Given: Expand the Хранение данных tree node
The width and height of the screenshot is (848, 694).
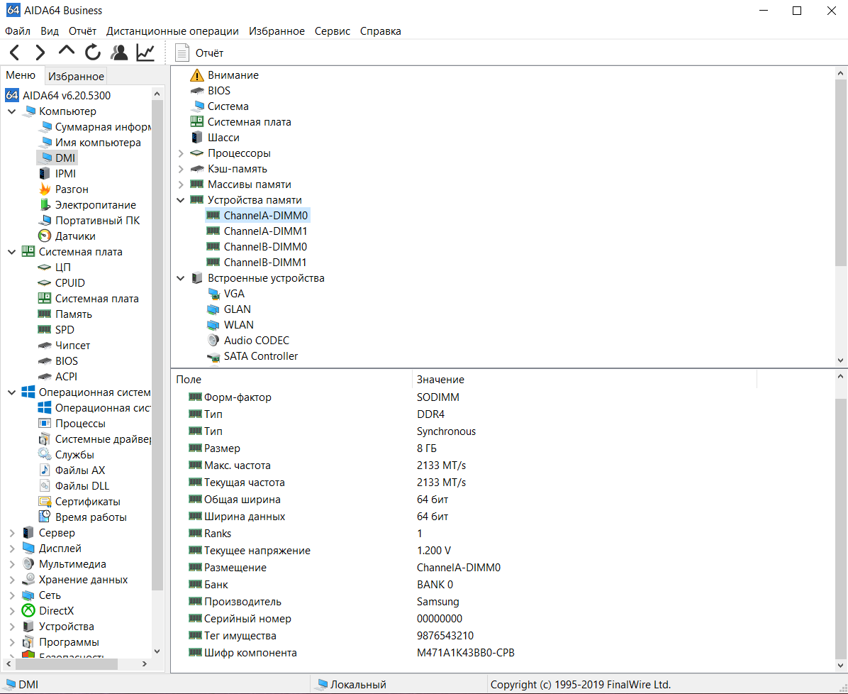Looking at the screenshot, I should point(12,580).
